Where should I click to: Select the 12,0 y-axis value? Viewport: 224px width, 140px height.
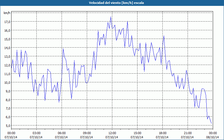[x=7, y=65]
